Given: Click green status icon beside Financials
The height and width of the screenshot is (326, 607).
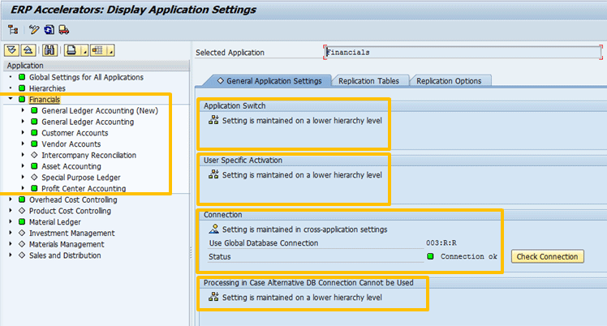Looking at the screenshot, I should click(22, 100).
